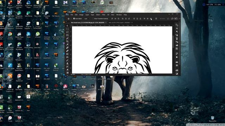Select the Eraser tool
225x126 pixels.
click(67, 70)
